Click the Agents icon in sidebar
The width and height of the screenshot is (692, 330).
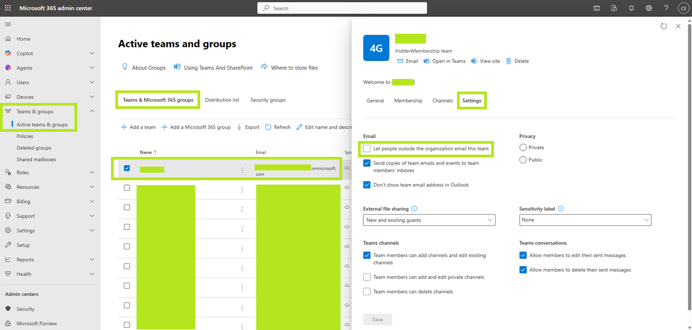[x=8, y=68]
